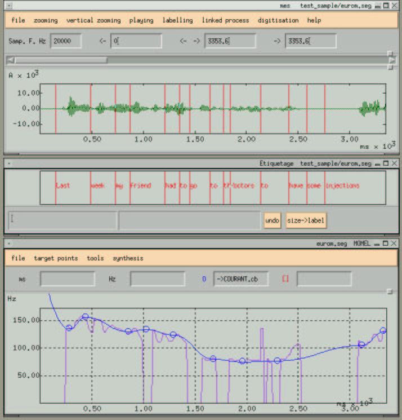Close the mes window
The height and width of the screenshot is (420, 402).
394,6
